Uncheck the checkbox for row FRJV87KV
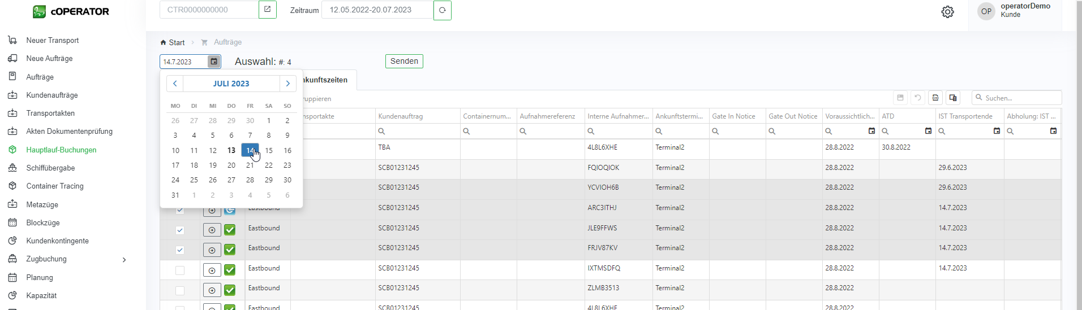Screen dimensions: 1082x310 point(180,250)
